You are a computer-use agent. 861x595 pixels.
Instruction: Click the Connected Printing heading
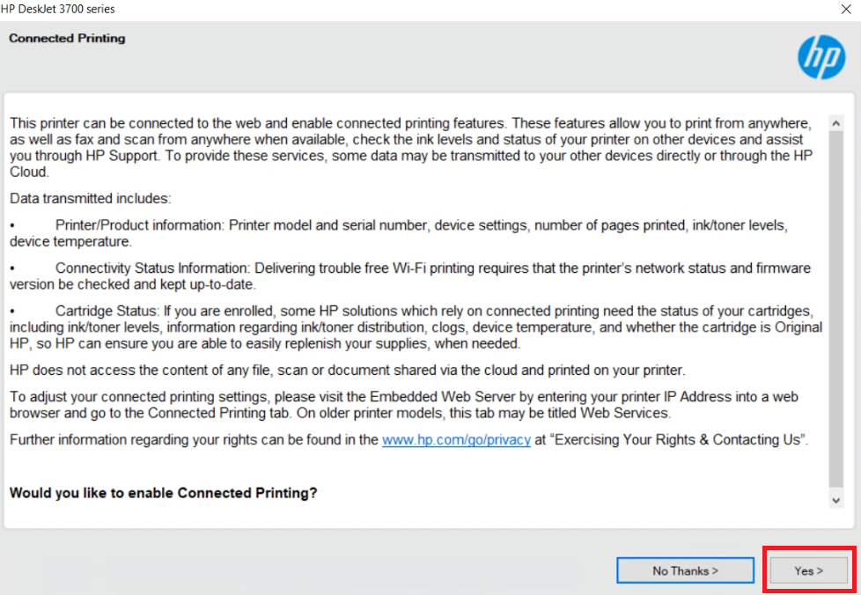[x=67, y=39]
